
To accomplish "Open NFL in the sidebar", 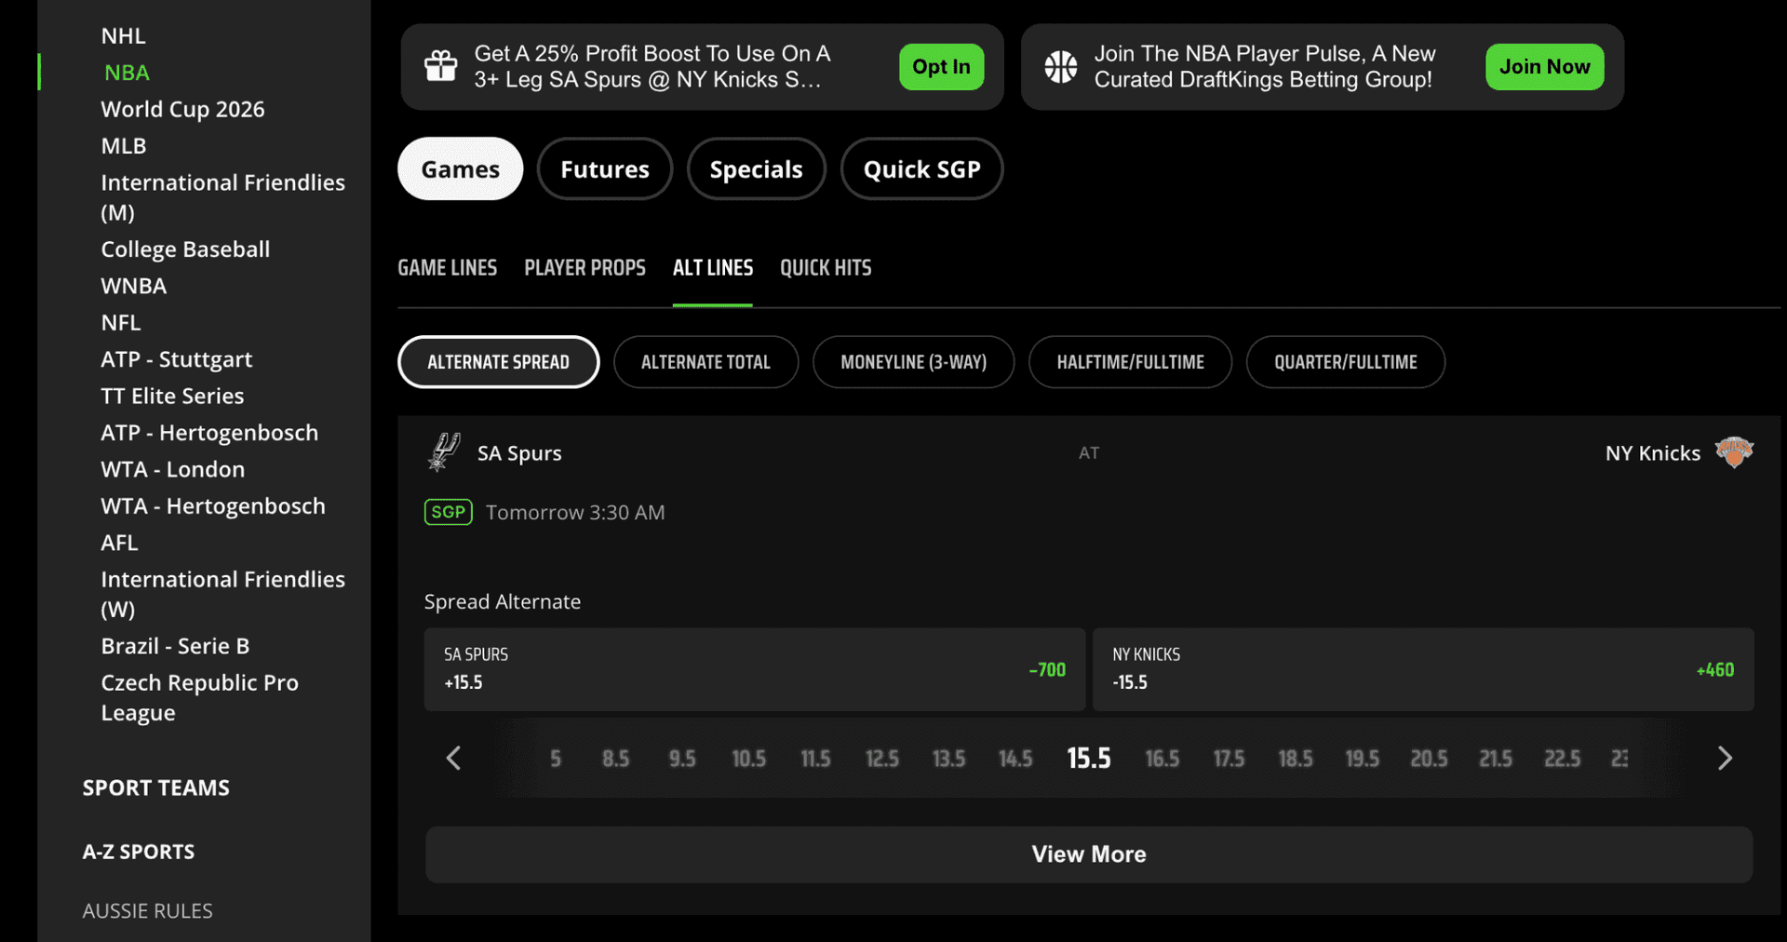I will click(121, 323).
